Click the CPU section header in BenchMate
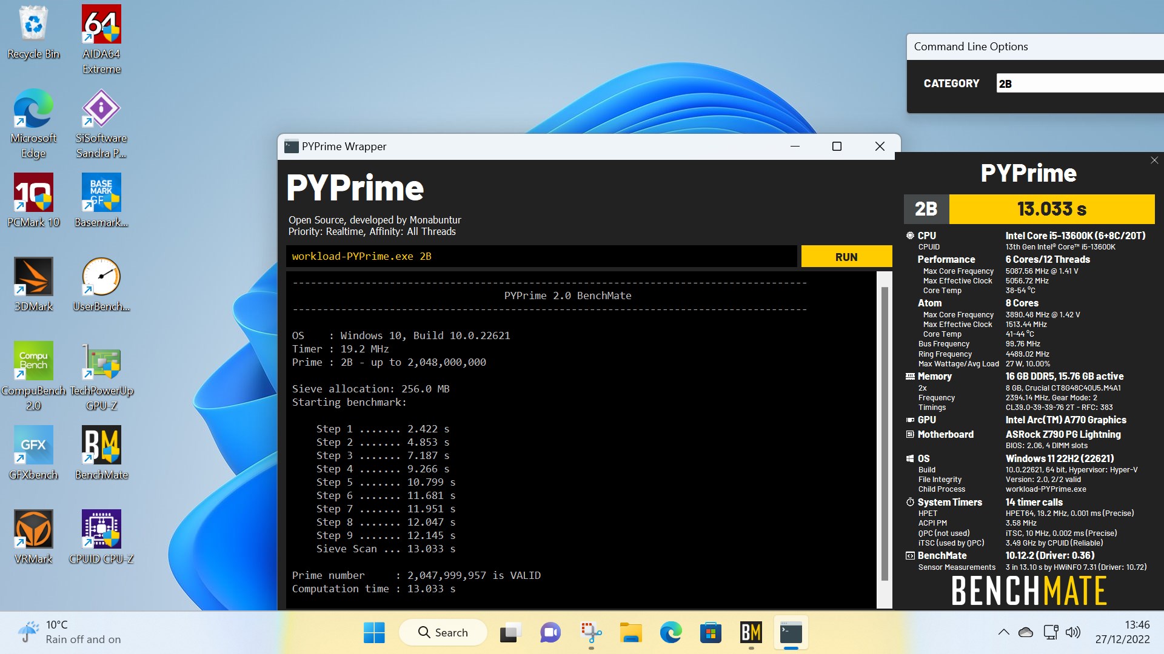Viewport: 1164px width, 654px height. pos(926,236)
